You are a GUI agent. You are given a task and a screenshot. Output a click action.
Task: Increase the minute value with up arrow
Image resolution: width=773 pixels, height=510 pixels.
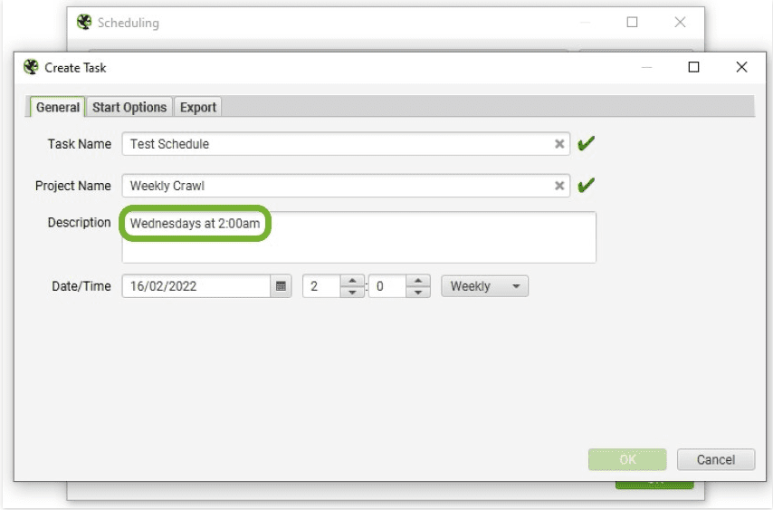tap(418, 281)
